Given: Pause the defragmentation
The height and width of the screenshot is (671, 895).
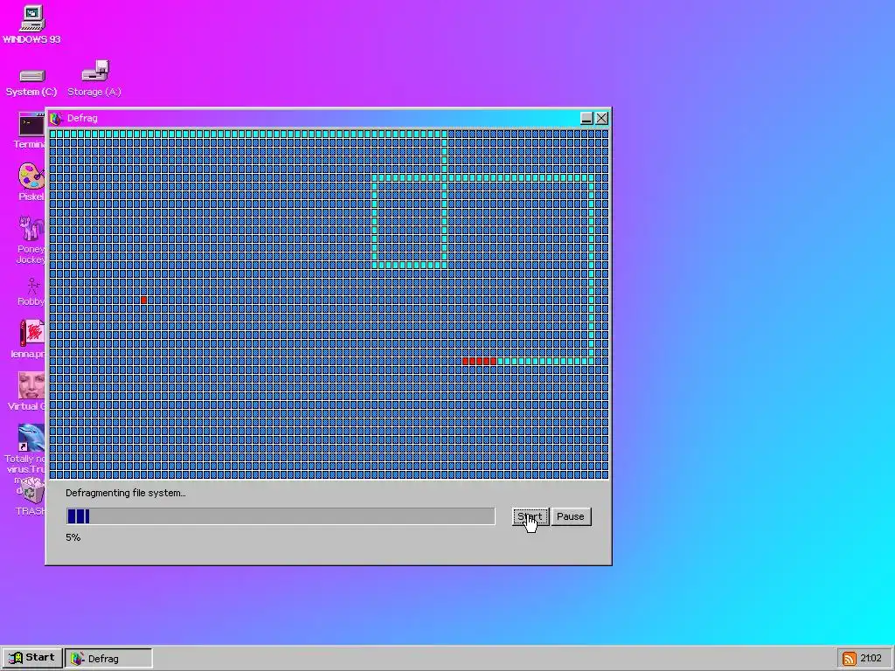Looking at the screenshot, I should (x=571, y=516).
